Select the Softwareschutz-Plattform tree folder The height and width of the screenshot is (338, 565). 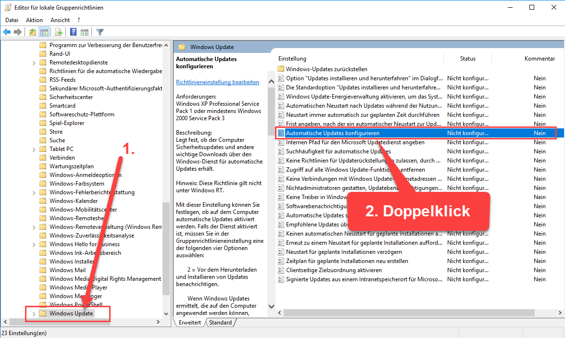tap(82, 114)
